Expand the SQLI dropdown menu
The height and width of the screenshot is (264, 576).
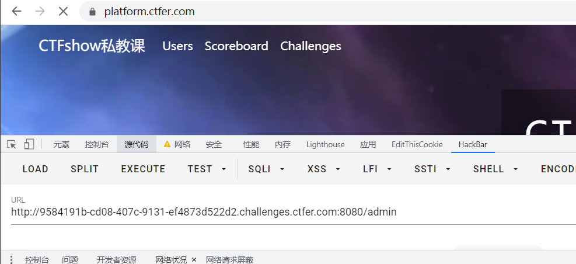tap(266, 169)
